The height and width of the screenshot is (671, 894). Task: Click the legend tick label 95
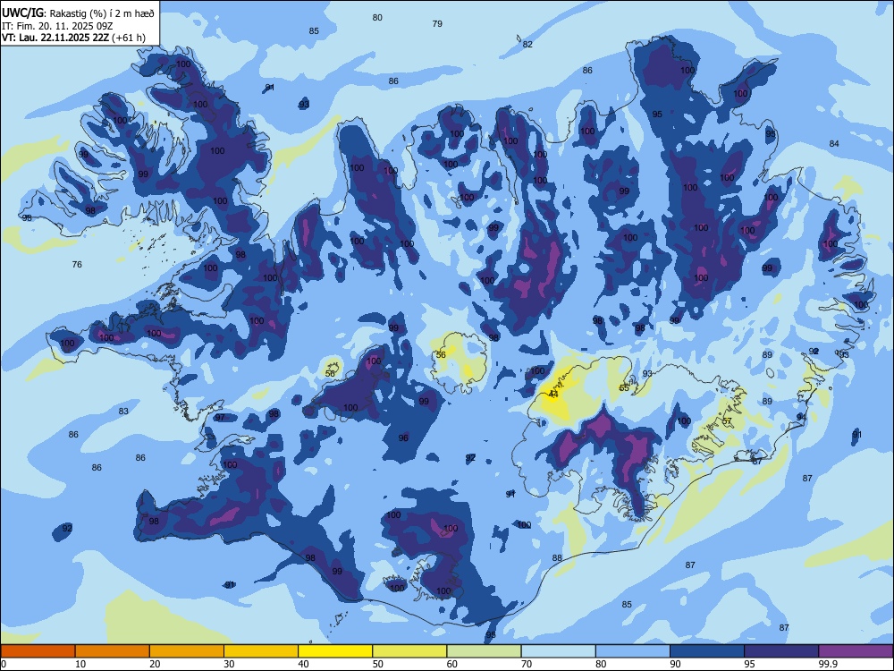(749, 664)
